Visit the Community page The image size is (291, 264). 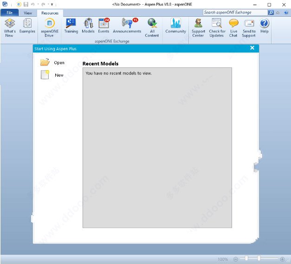coord(175,26)
